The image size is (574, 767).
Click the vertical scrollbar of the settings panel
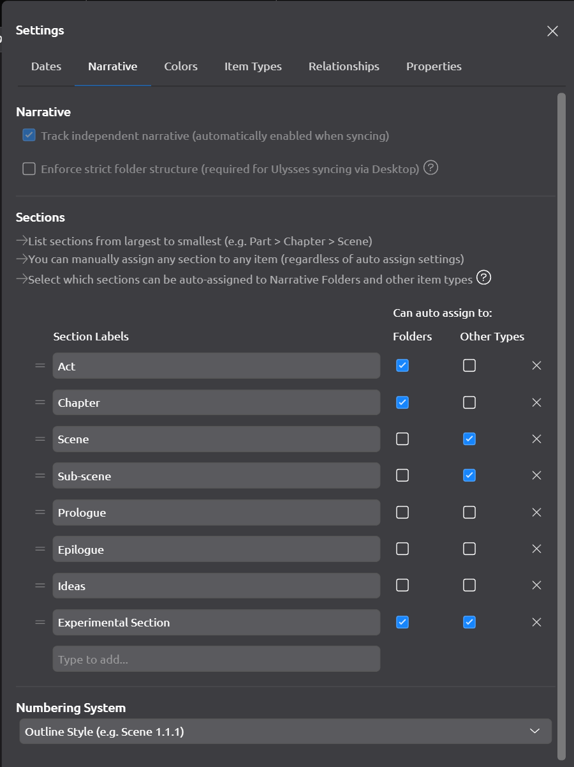pos(561,383)
